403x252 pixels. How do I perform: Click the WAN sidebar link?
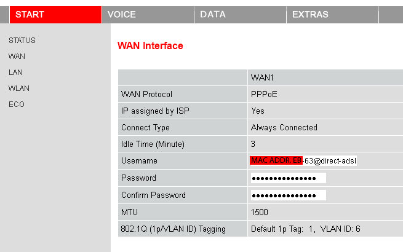click(x=17, y=57)
